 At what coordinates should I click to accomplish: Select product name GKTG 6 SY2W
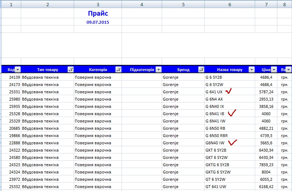click(230, 172)
